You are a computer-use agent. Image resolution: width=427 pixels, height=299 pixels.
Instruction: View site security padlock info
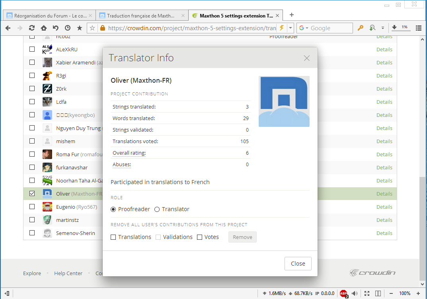pyautogui.click(x=103, y=28)
